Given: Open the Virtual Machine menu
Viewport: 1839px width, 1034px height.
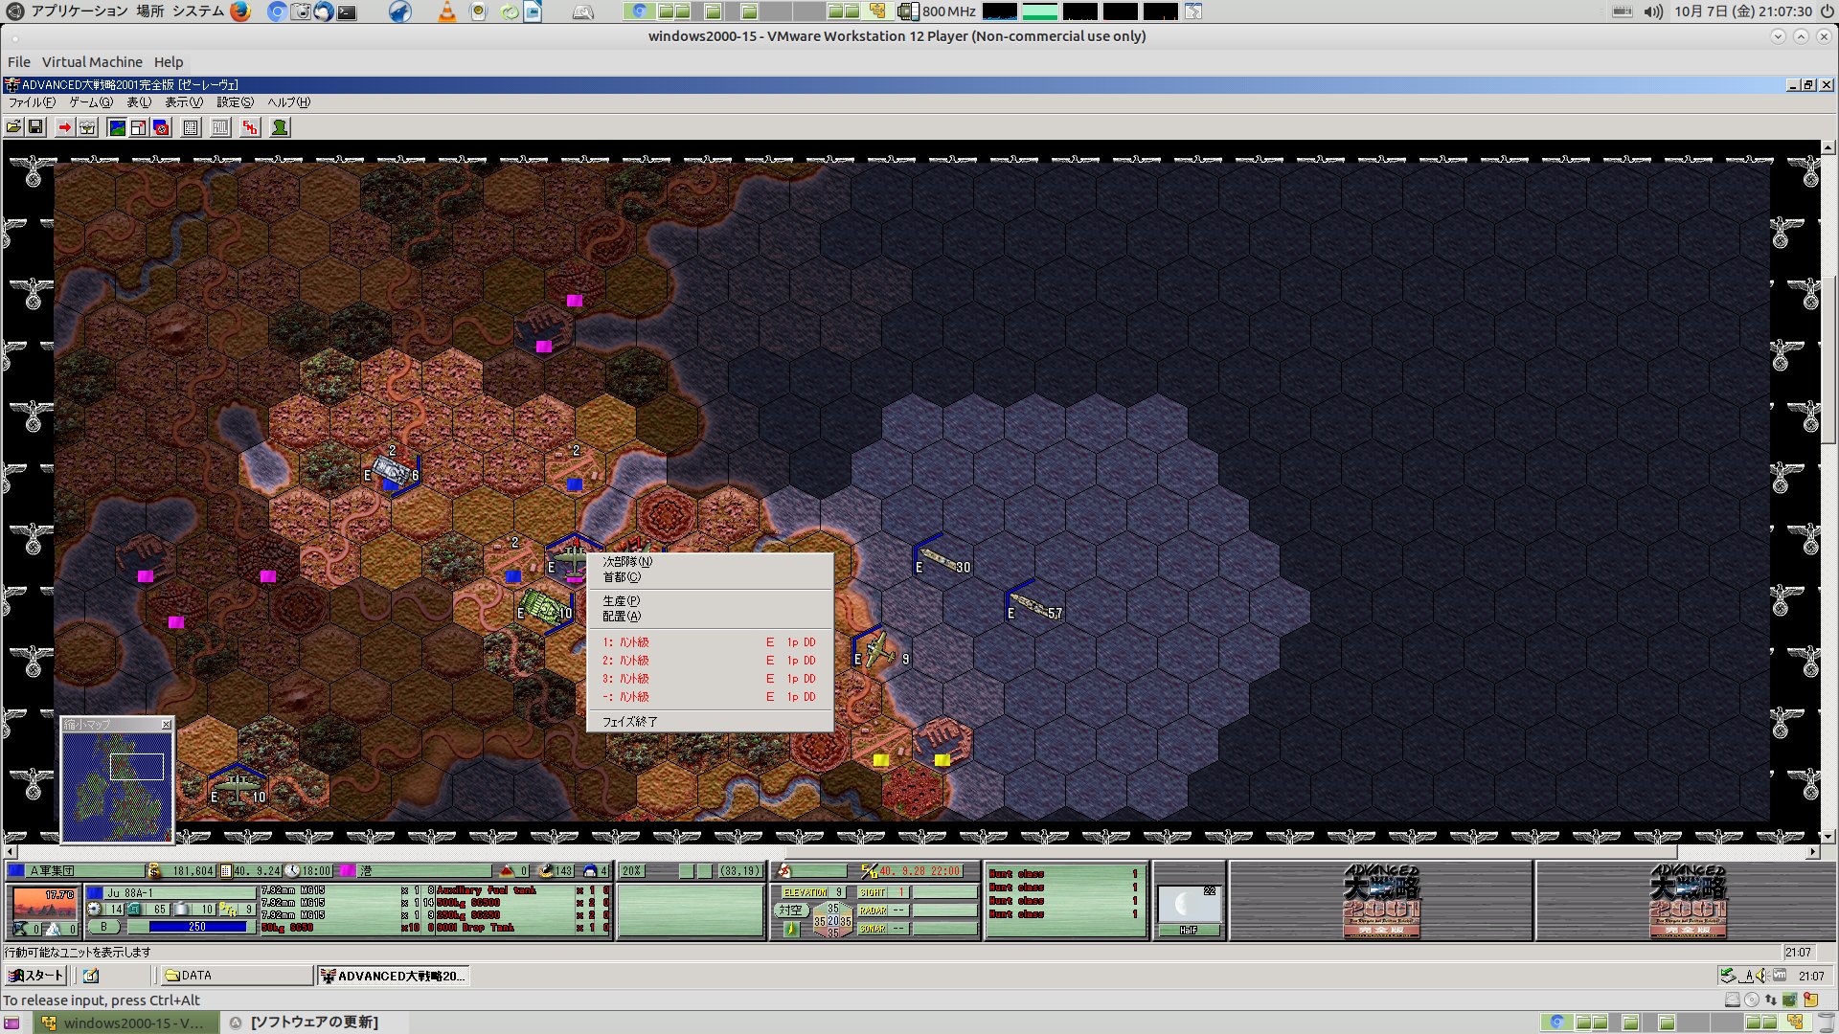Looking at the screenshot, I should pos(92,62).
